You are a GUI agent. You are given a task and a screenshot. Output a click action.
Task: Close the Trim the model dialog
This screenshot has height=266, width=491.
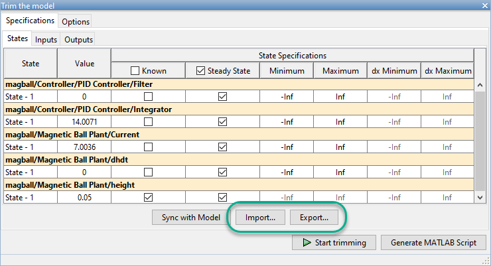coord(483,5)
